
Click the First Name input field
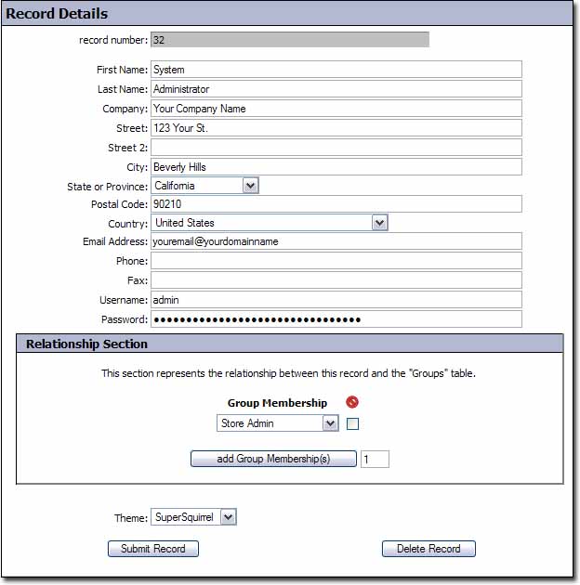coord(336,70)
